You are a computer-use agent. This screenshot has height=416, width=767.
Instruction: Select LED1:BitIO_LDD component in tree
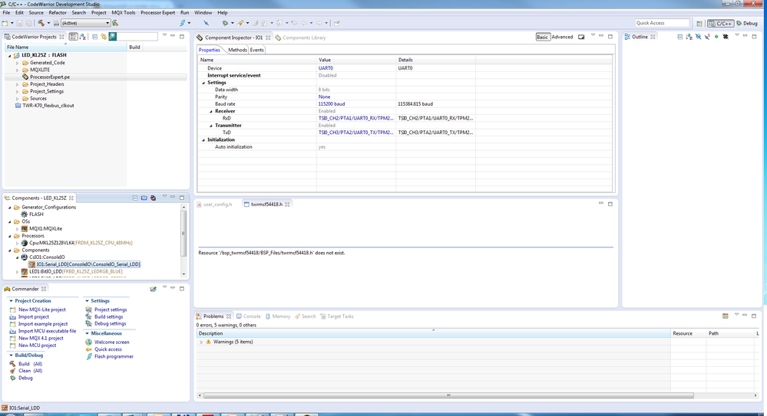coord(75,271)
